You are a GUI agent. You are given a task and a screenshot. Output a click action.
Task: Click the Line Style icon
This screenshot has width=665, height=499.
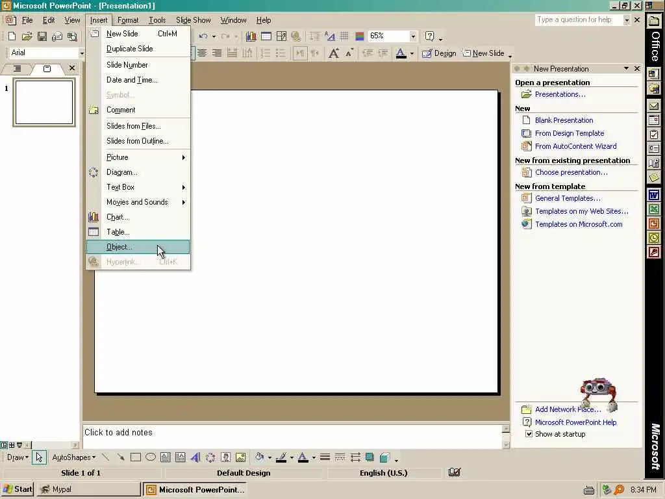pos(325,457)
